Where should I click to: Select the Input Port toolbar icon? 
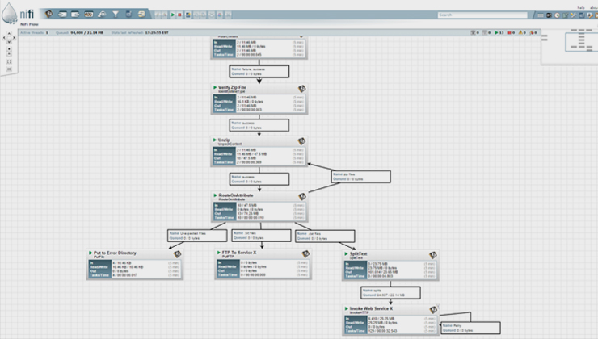(62, 15)
